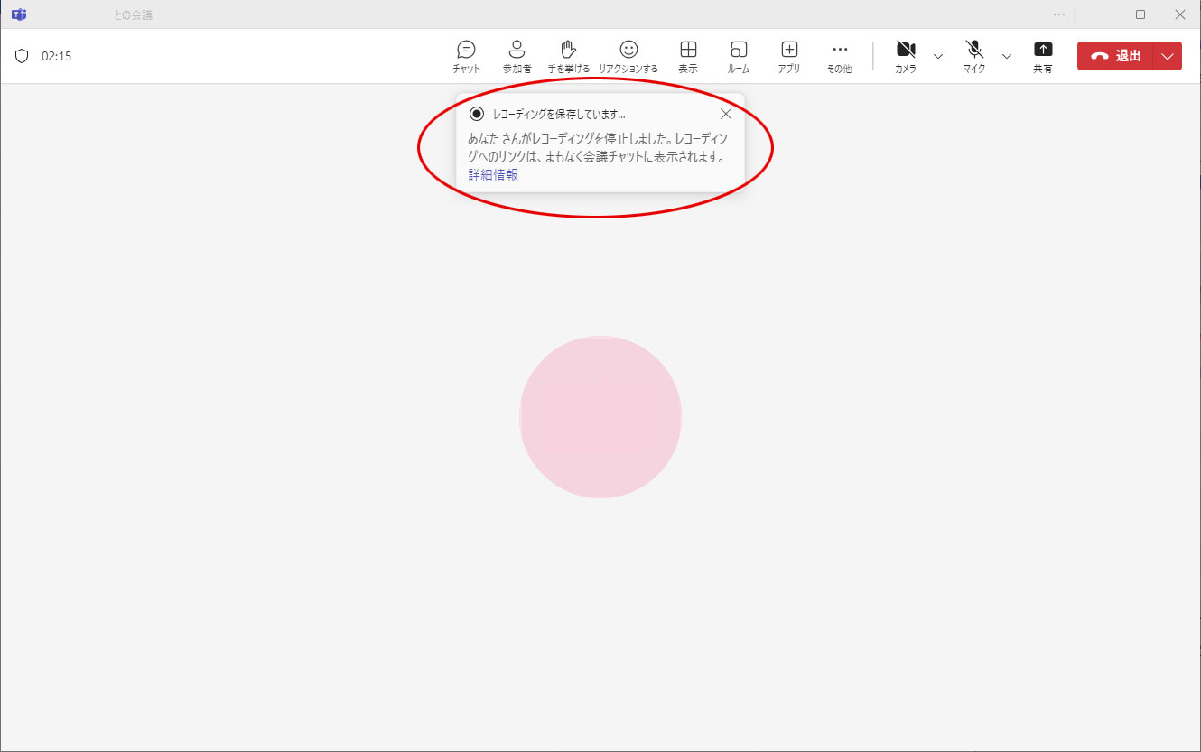Screen dimensions: 1201x752
Task: Click the Teams logo in the title bar
Action: (19, 14)
